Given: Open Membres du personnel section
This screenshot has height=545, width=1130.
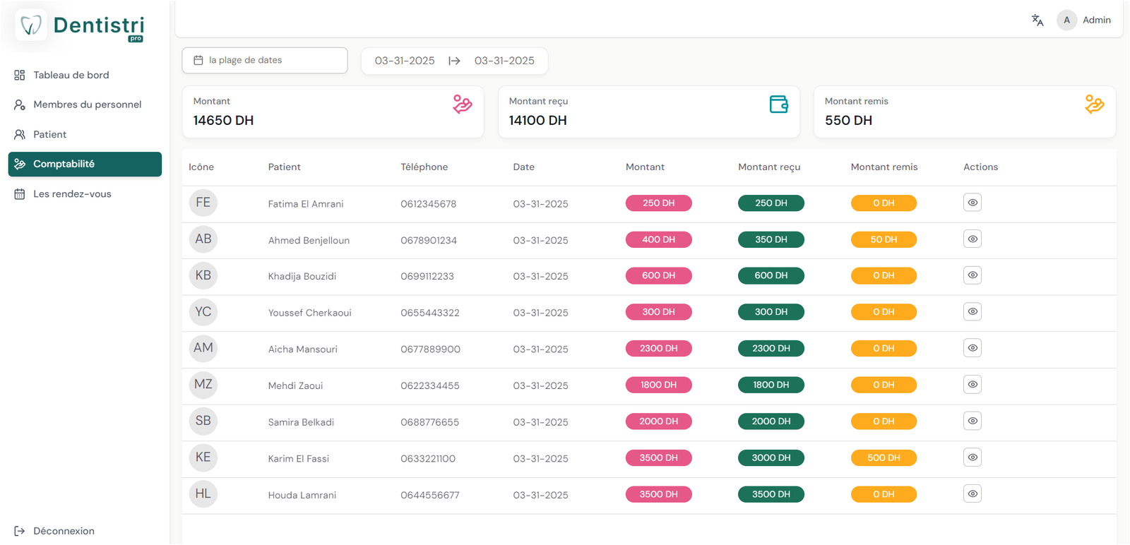Looking at the screenshot, I should coord(87,104).
